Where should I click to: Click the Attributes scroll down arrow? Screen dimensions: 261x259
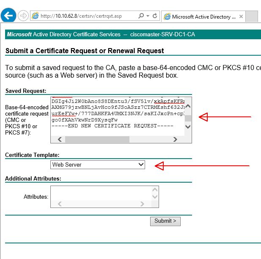coord(155,197)
